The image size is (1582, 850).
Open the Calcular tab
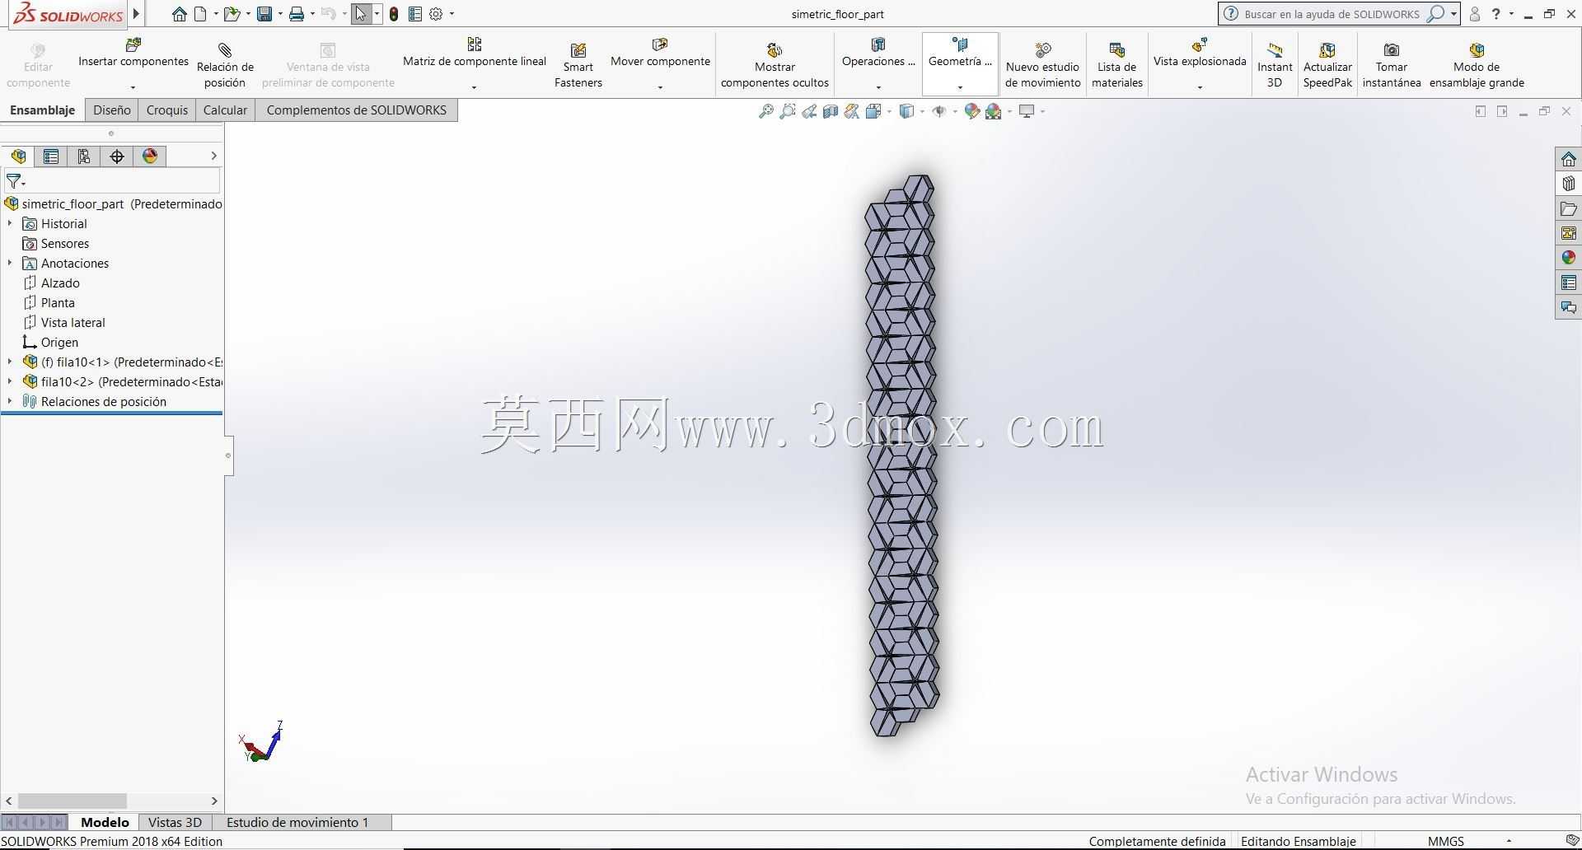click(x=225, y=110)
